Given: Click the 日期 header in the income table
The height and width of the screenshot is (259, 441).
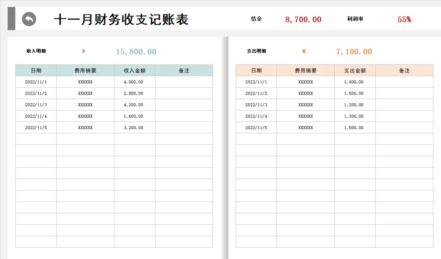Looking at the screenshot, I should tap(36, 70).
